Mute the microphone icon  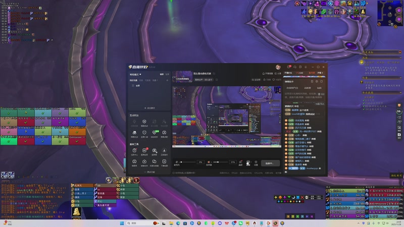[177, 162]
